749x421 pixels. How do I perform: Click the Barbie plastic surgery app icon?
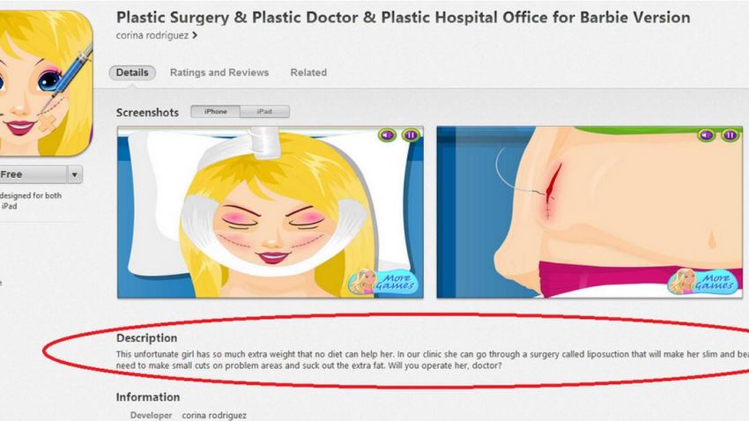click(46, 83)
